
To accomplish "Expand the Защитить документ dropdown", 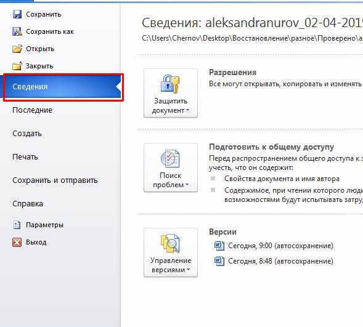I will 171,93.
